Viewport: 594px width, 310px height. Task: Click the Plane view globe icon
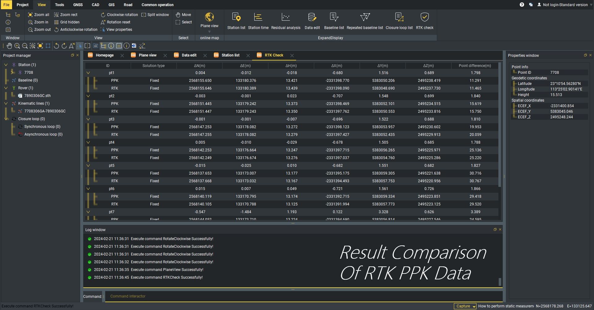pos(209,17)
